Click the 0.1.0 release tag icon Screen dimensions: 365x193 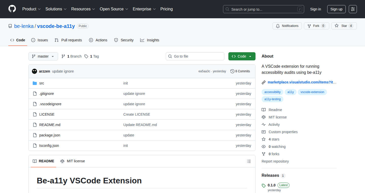point(264,186)
